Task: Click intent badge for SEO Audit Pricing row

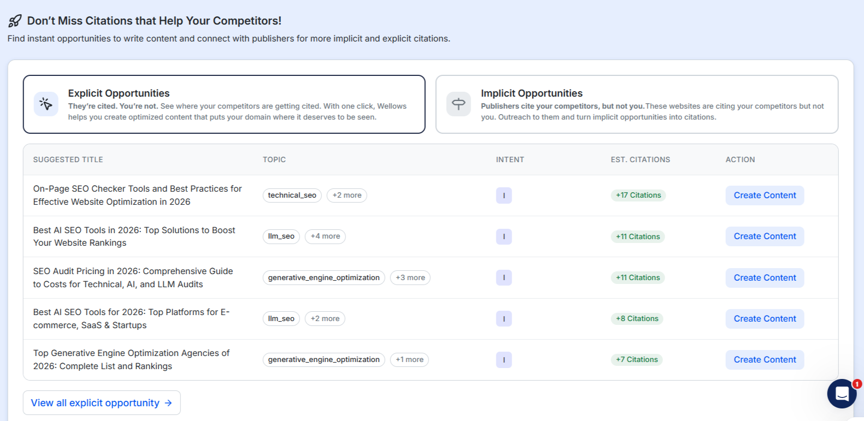Action: click(503, 278)
